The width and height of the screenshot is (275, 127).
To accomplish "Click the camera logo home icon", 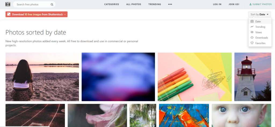I will [8, 4].
